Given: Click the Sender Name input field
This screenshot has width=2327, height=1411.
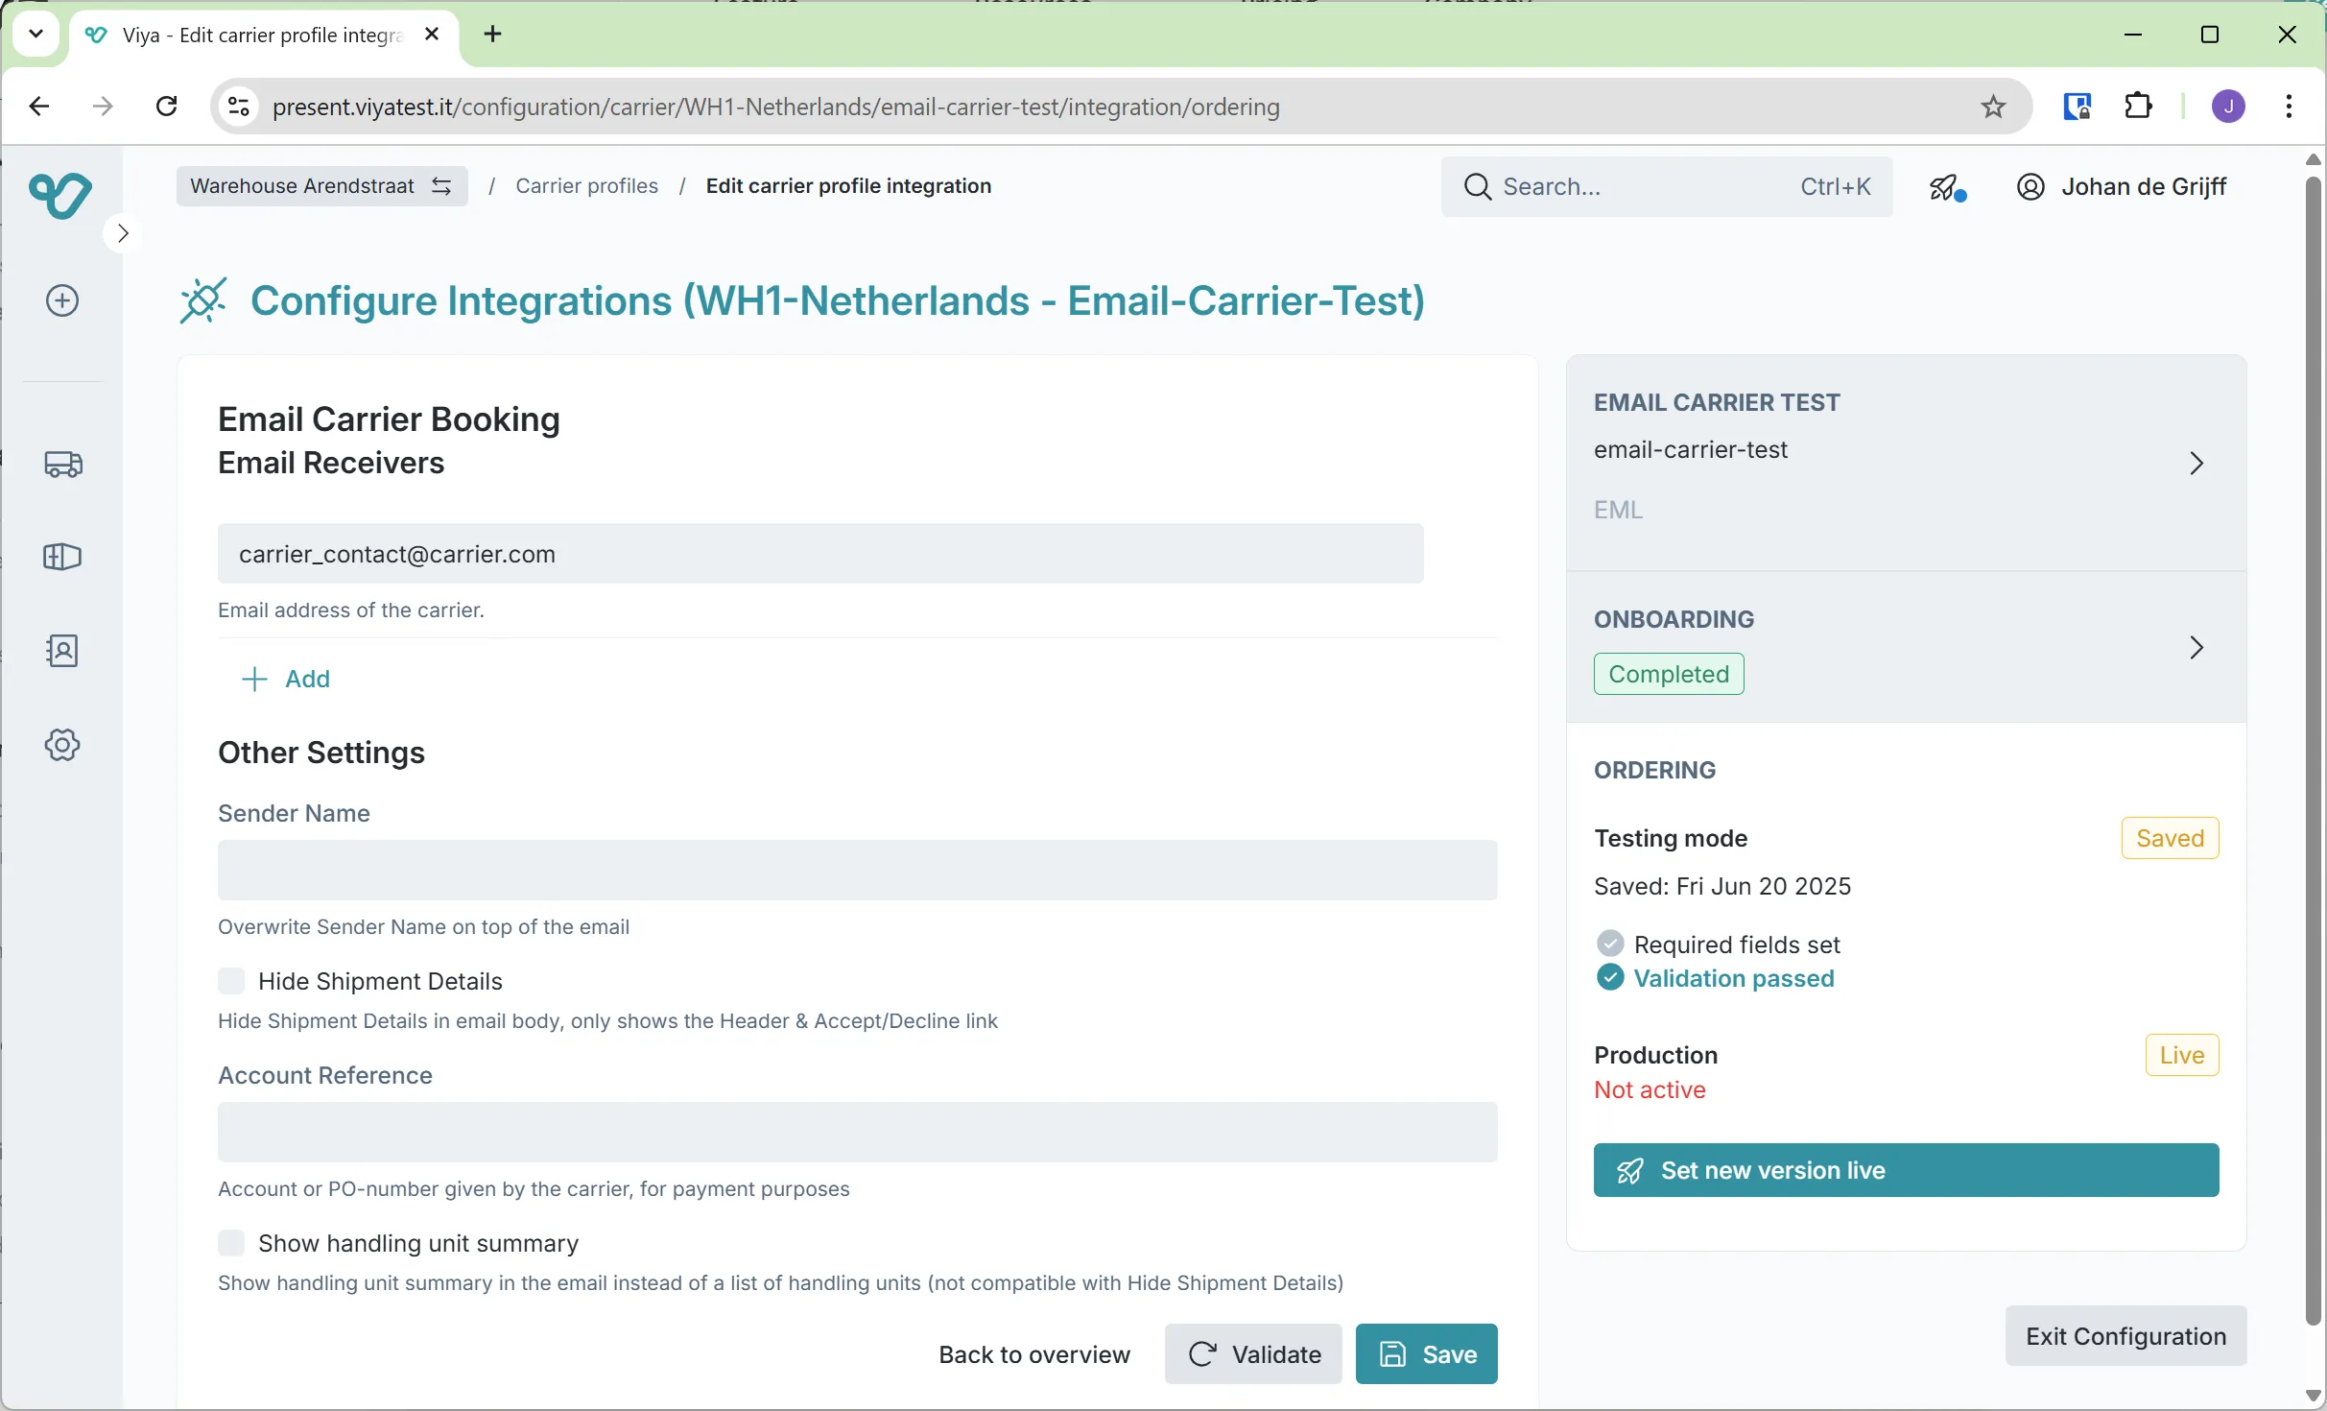Looking at the screenshot, I should tap(857, 870).
